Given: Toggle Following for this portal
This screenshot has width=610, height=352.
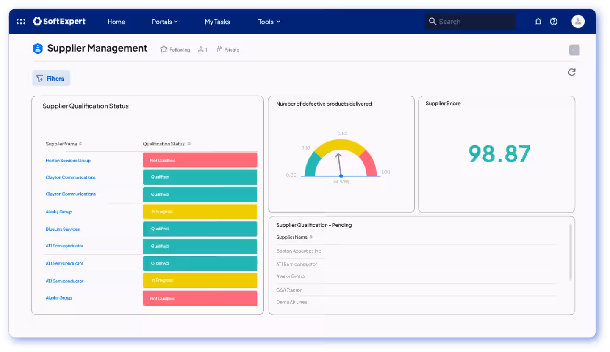Looking at the screenshot, I should tap(175, 49).
